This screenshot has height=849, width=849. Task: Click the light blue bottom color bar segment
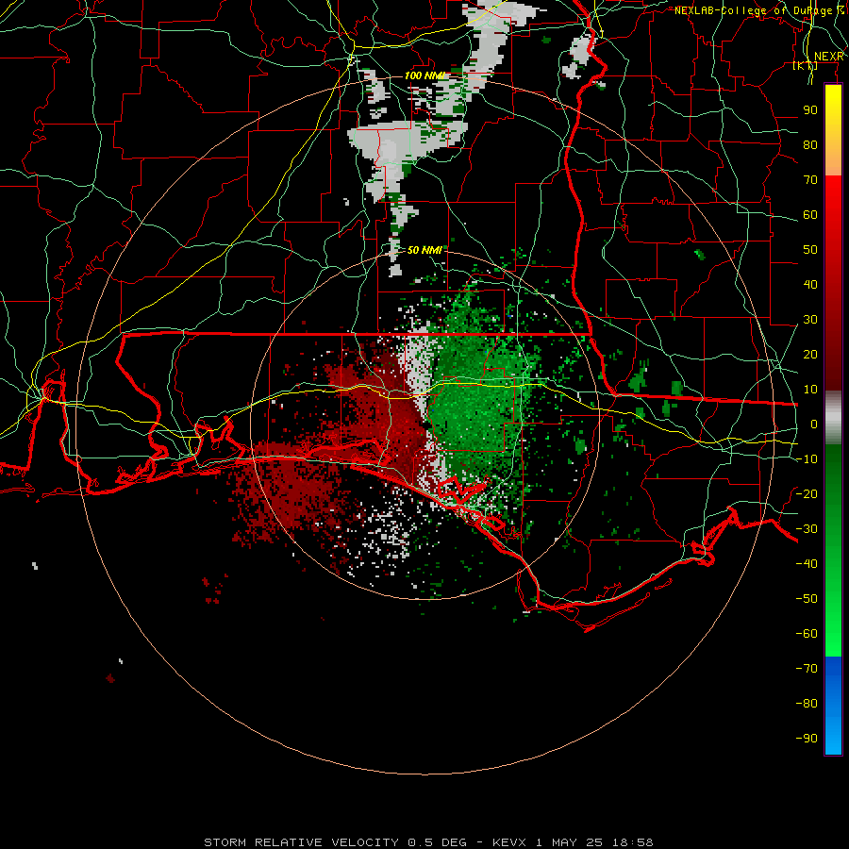tap(833, 737)
